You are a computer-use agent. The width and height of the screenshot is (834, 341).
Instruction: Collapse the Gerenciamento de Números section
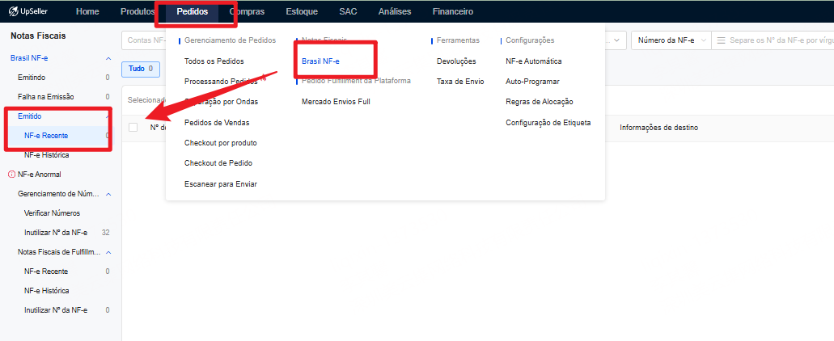click(x=108, y=194)
